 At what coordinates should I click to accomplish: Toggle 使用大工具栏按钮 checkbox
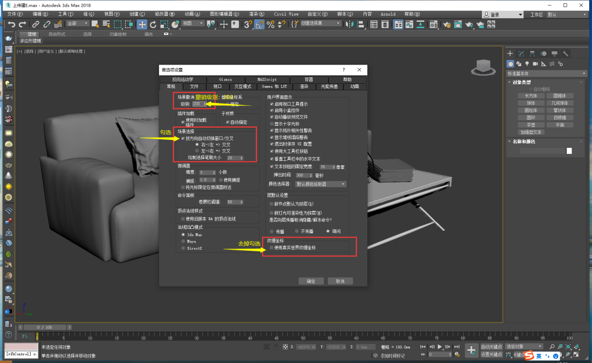(271, 151)
